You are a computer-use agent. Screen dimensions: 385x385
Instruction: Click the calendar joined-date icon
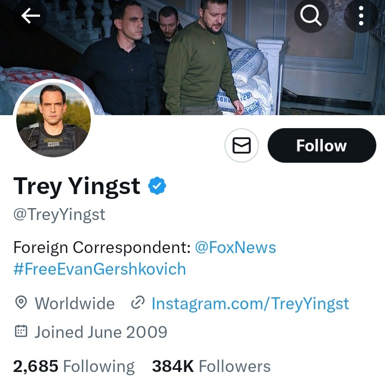[21, 331]
